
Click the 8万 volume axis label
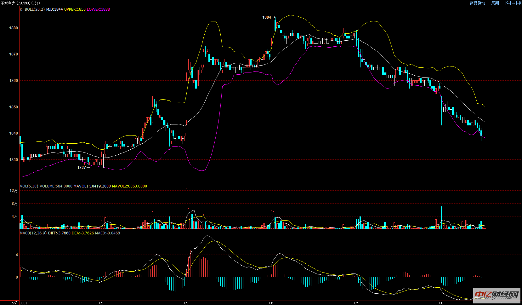tap(15, 204)
